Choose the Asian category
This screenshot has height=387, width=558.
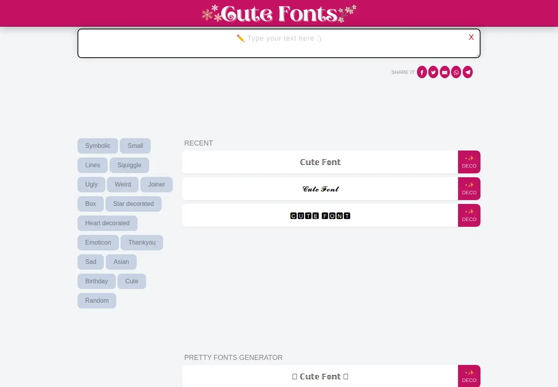click(121, 262)
